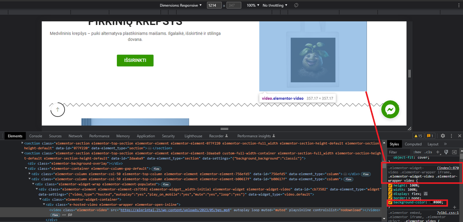Viewport: 463px width, 222px height.
Task: Show more Styles pane tabs chevron
Action: (445, 144)
